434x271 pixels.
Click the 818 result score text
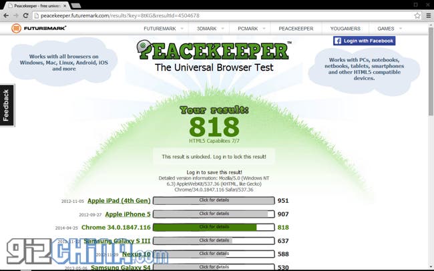pyautogui.click(x=214, y=127)
